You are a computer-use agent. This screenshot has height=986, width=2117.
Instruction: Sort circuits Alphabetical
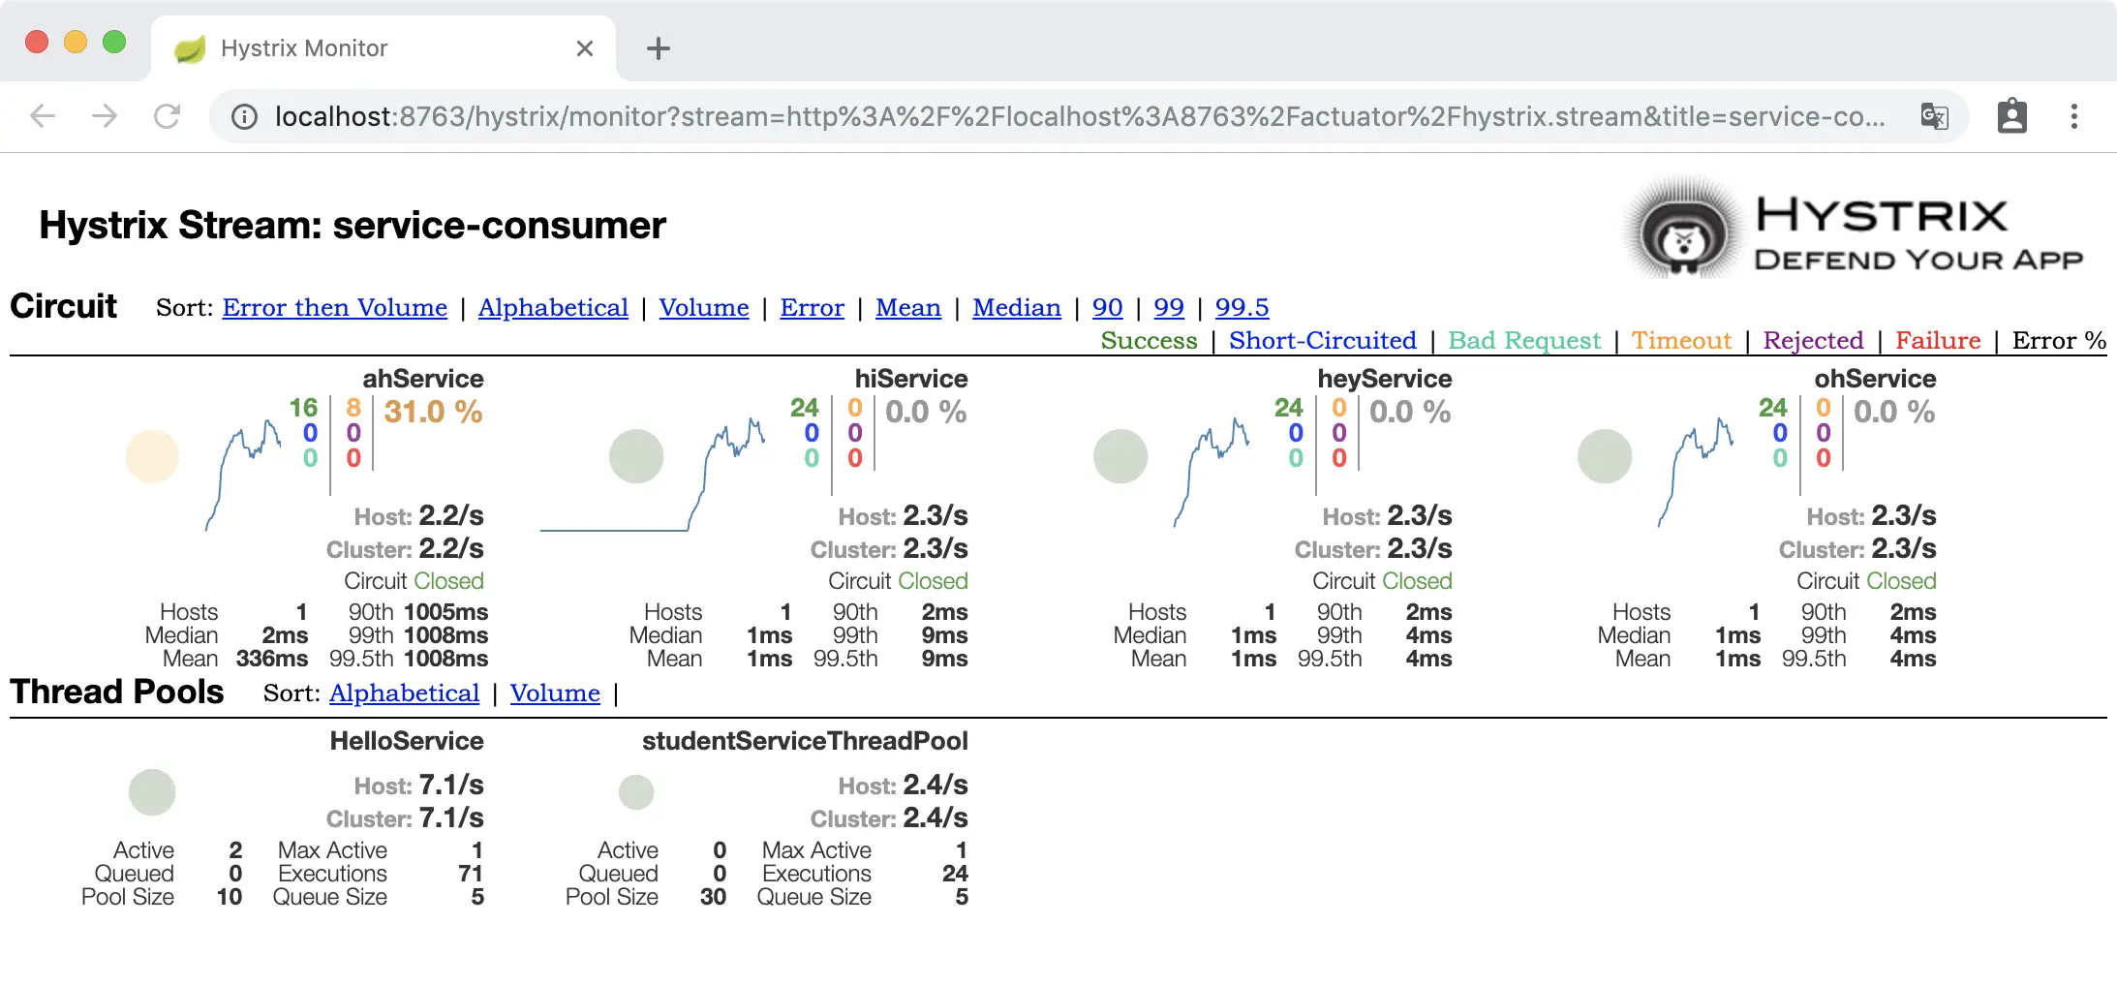click(x=553, y=308)
